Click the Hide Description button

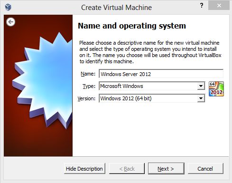[84, 169]
